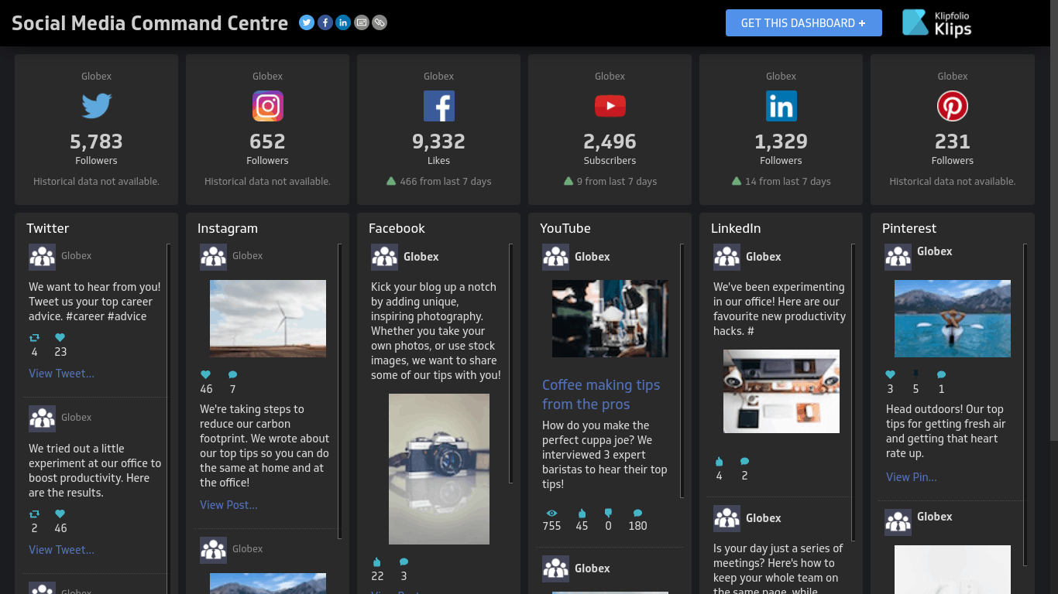Click the Twitter feed scrollbar
Screen dimensions: 1058x594
pos(168,418)
